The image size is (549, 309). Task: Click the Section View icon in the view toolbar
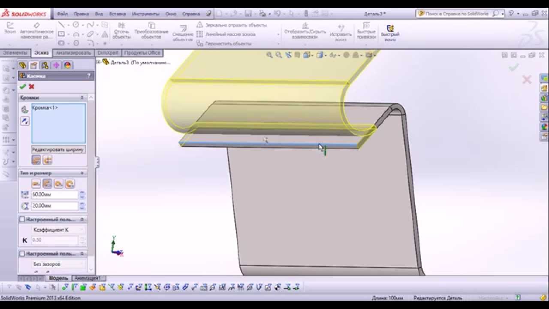(x=297, y=55)
